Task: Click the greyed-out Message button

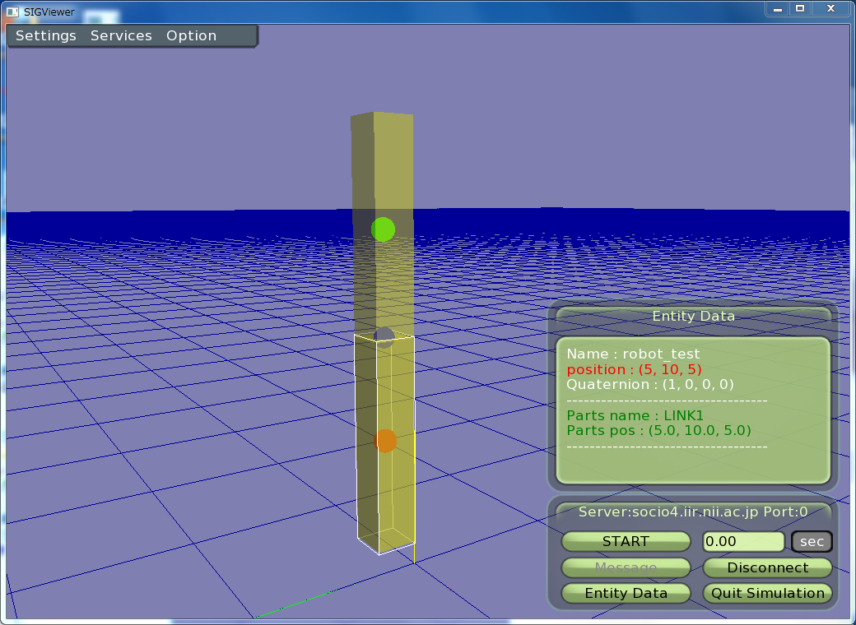Action: (x=626, y=567)
